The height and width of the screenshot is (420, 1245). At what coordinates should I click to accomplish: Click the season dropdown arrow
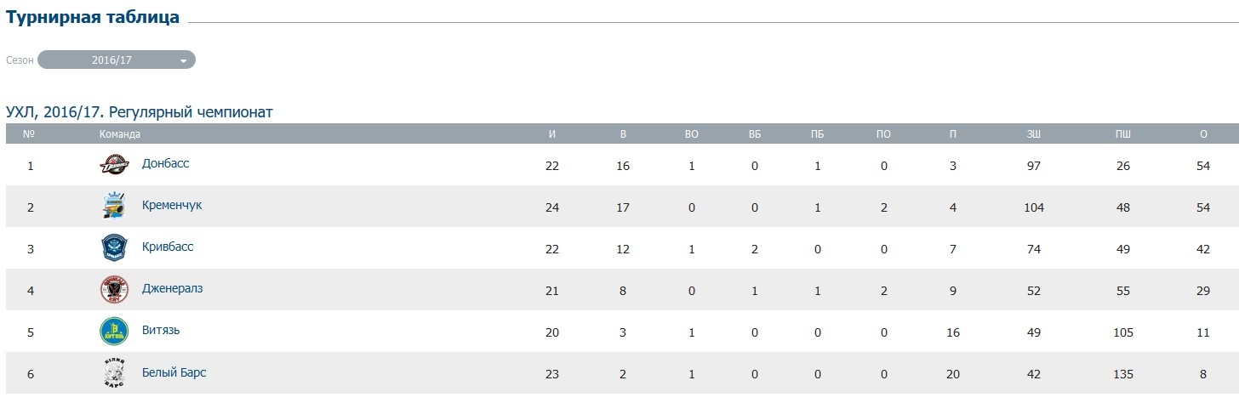[x=183, y=60]
